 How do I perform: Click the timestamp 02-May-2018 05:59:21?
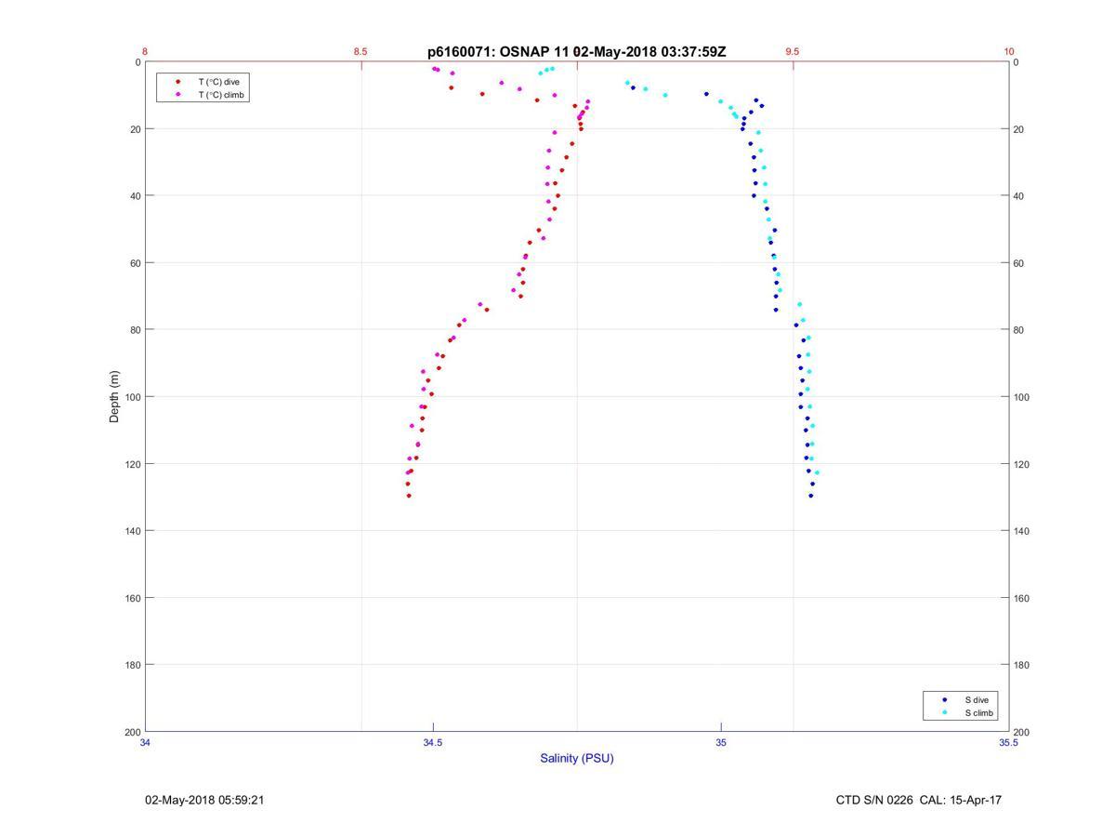click(x=204, y=800)
